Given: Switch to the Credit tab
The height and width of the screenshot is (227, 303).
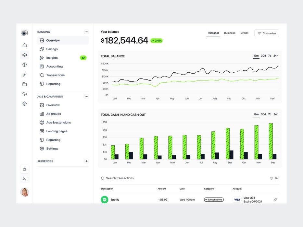Looking at the screenshot, I should 245,33.
